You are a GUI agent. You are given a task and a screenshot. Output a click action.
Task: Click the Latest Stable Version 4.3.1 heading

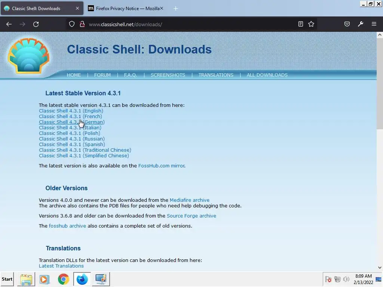83,93
